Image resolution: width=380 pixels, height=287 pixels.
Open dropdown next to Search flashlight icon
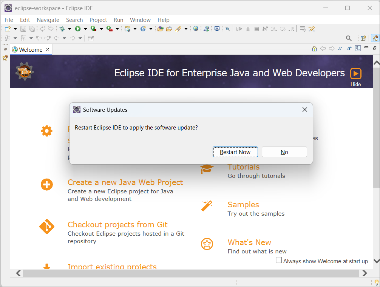tap(186, 29)
